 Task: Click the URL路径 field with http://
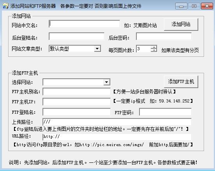coord(117,137)
